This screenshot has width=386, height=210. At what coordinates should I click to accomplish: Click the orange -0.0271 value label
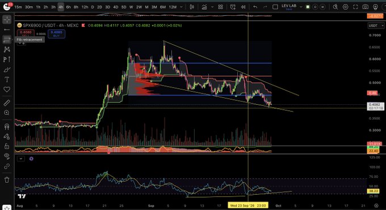coord(375,16)
